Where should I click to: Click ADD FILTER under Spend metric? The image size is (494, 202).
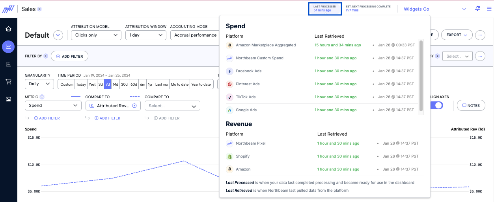click(47, 118)
